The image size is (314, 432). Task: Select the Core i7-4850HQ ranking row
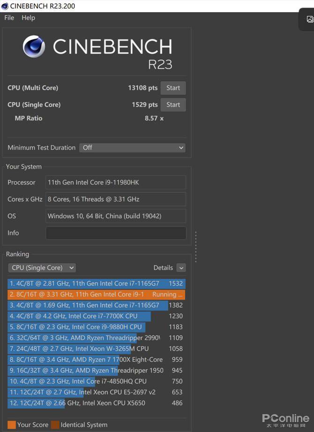97,381
